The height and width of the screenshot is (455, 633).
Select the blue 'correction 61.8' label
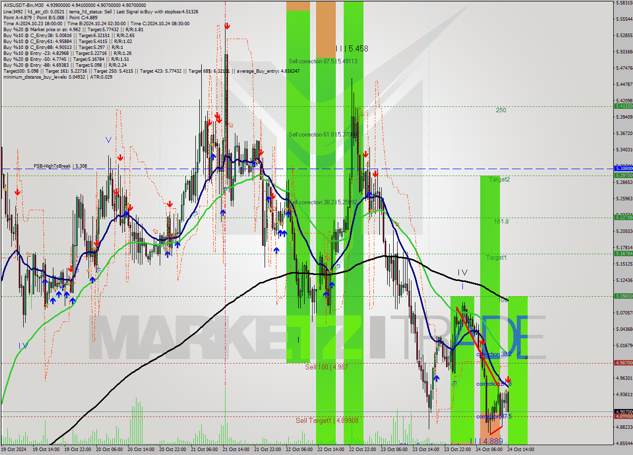click(x=494, y=384)
